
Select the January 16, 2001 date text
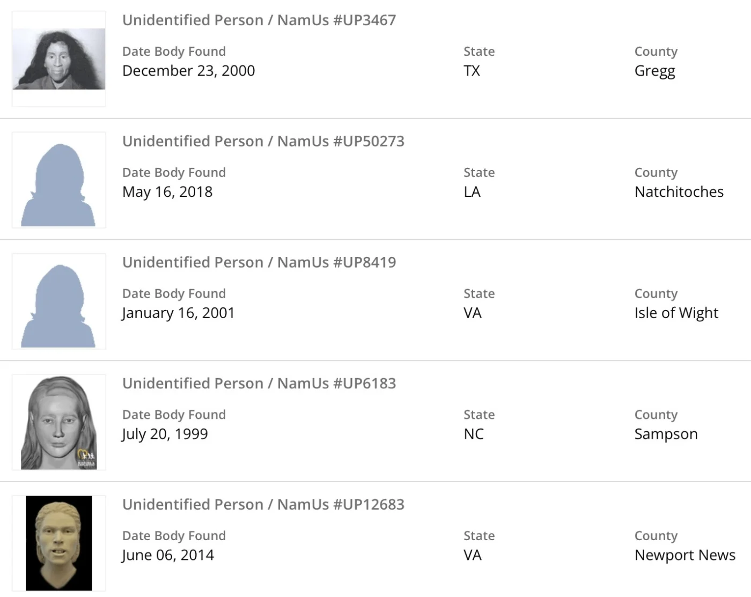pyautogui.click(x=178, y=313)
